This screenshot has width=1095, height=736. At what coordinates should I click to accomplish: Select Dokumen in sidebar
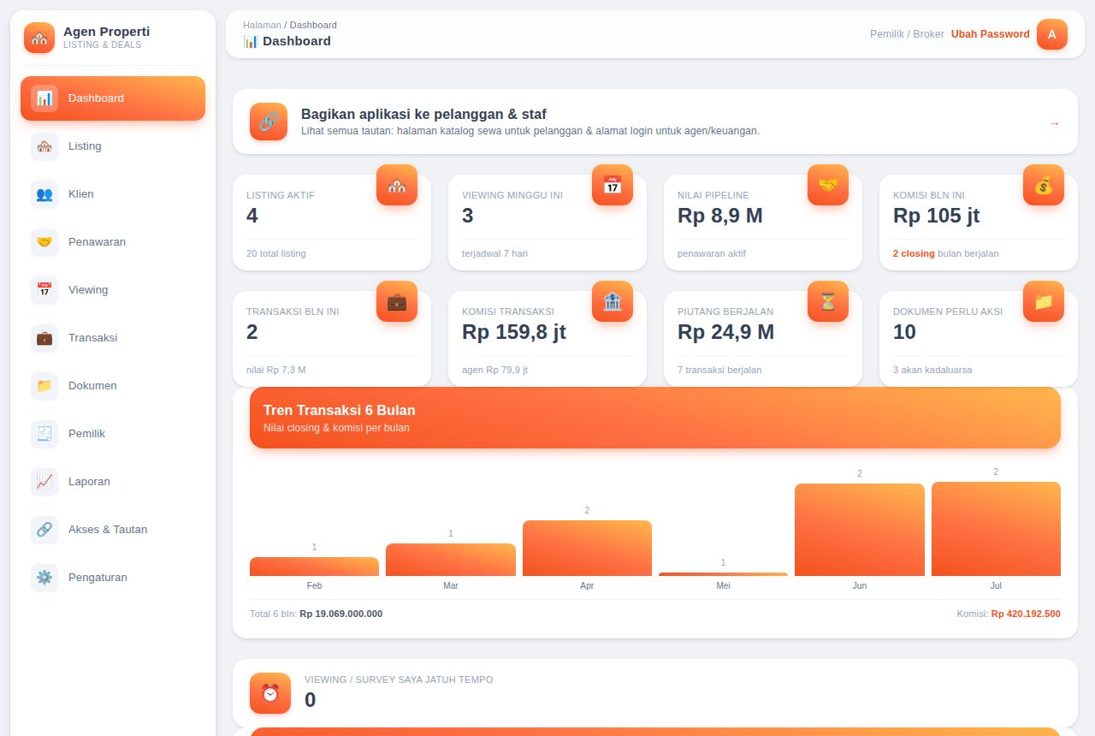(x=113, y=386)
